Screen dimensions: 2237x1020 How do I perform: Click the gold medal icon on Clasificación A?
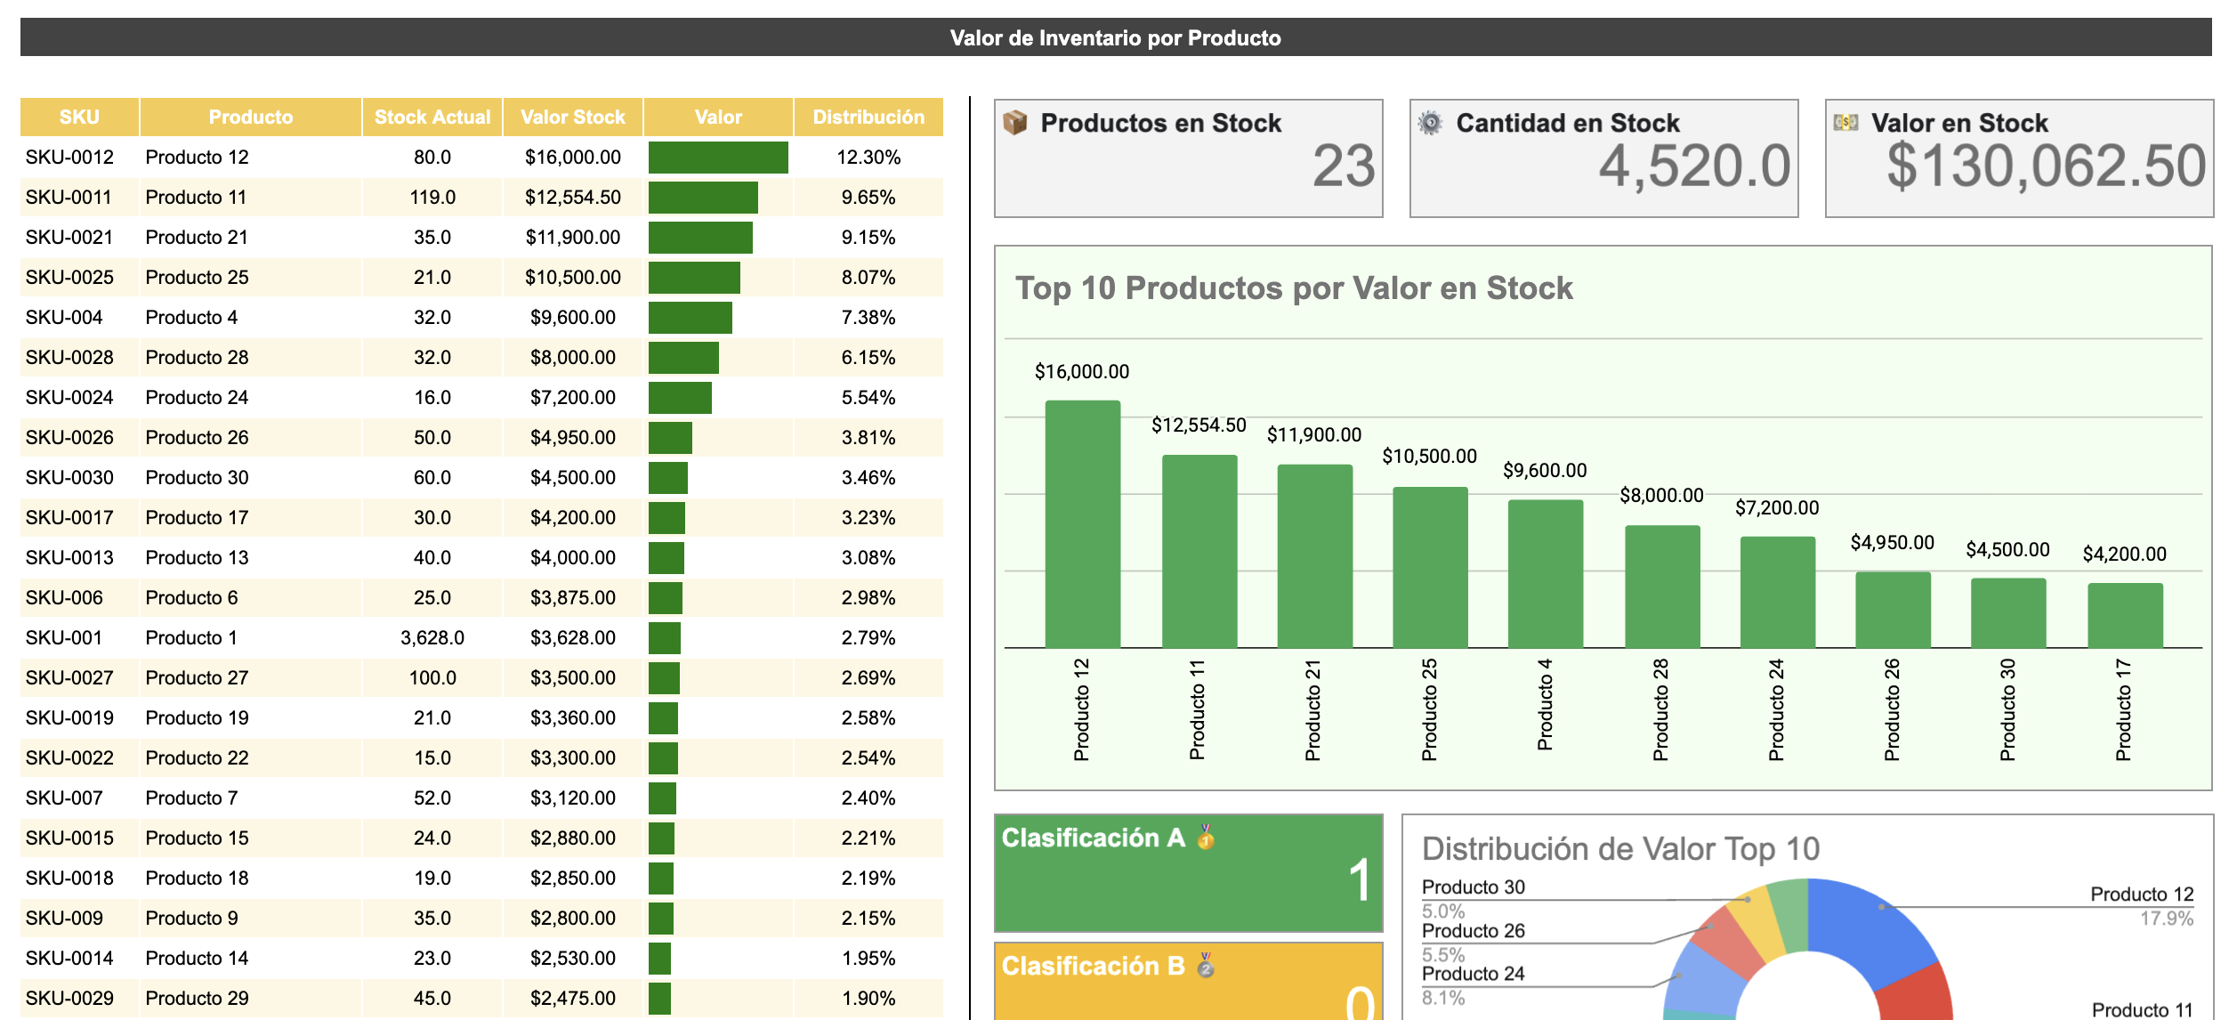[1206, 837]
